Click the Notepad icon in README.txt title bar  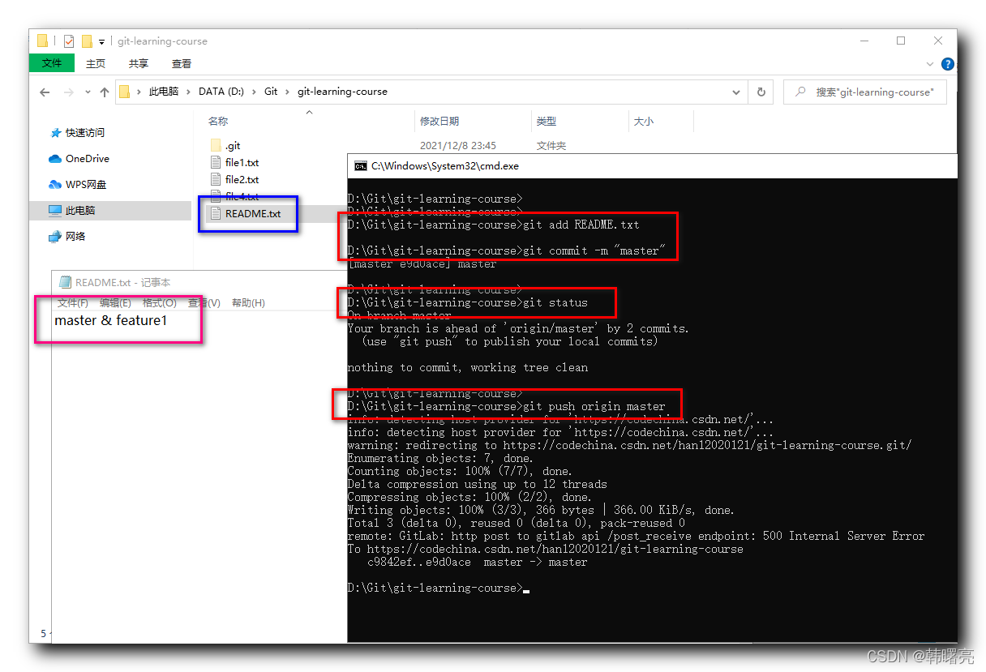[x=65, y=283]
